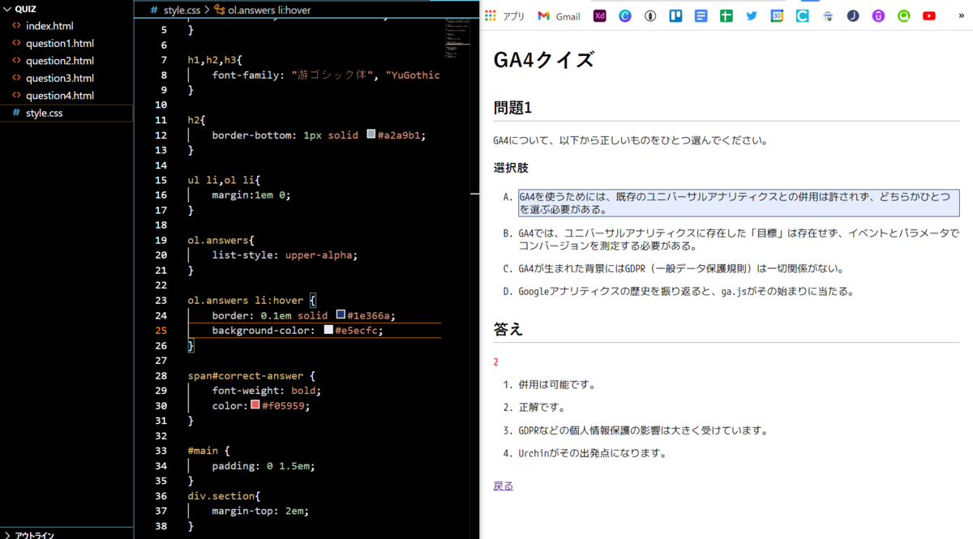Click the #main selector line
973x539 pixels.
(x=209, y=450)
